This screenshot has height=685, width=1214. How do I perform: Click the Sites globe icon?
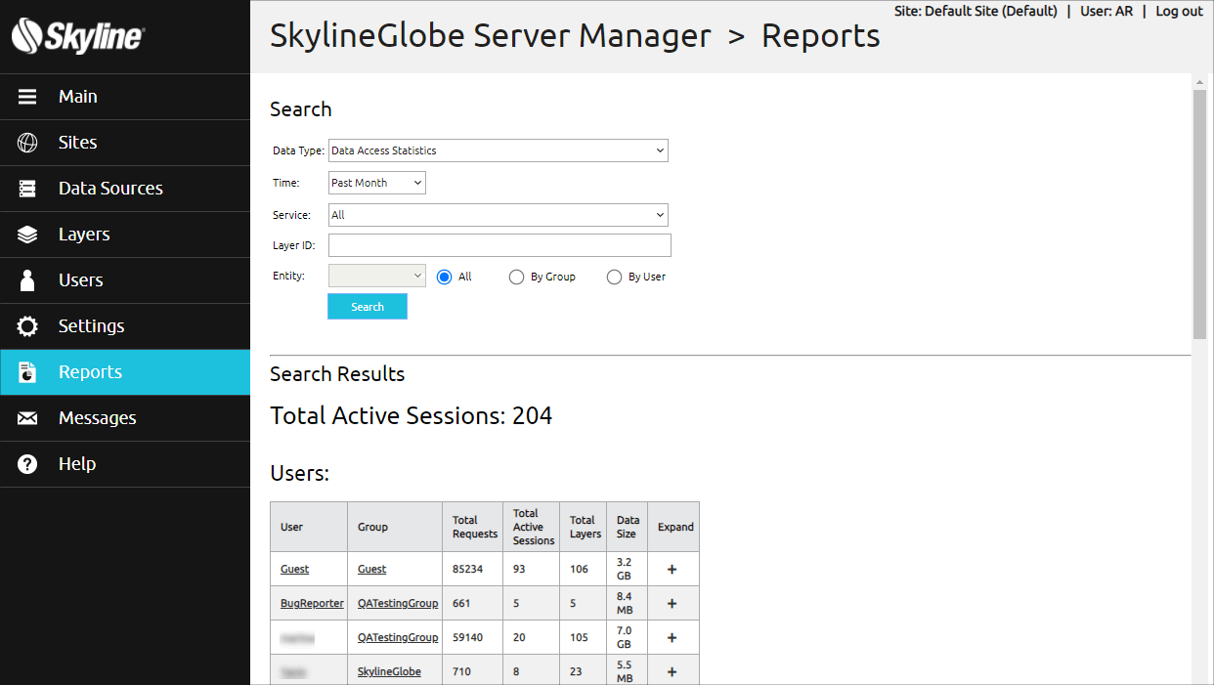click(x=27, y=143)
